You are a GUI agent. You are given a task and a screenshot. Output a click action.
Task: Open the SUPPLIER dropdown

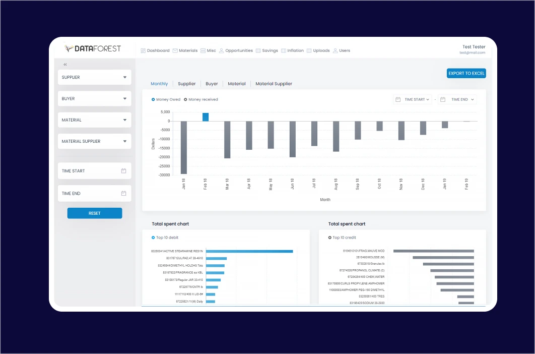click(x=94, y=77)
